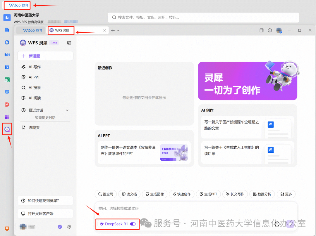Open settings via the gear icon
Image resolution: width=316 pixels, height=236 pixels.
point(69,227)
